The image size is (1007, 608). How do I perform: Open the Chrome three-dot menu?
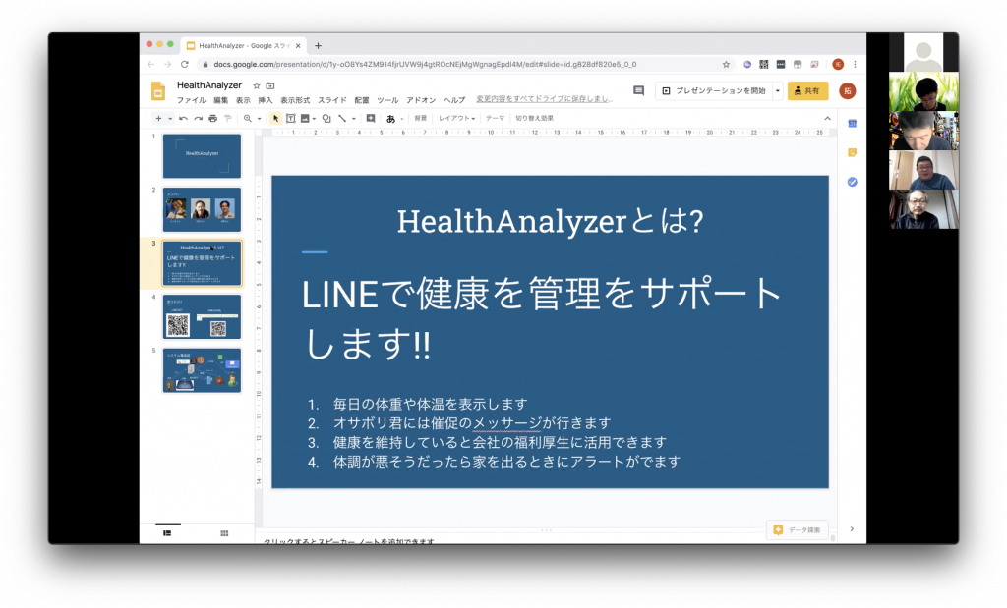(855, 64)
